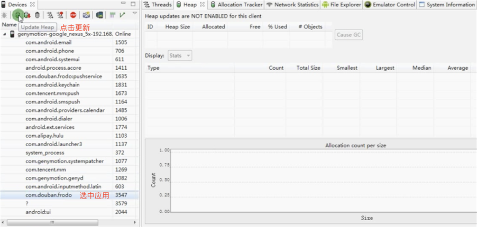
Task: Click the Name column header in Devices
Action: (x=9, y=25)
